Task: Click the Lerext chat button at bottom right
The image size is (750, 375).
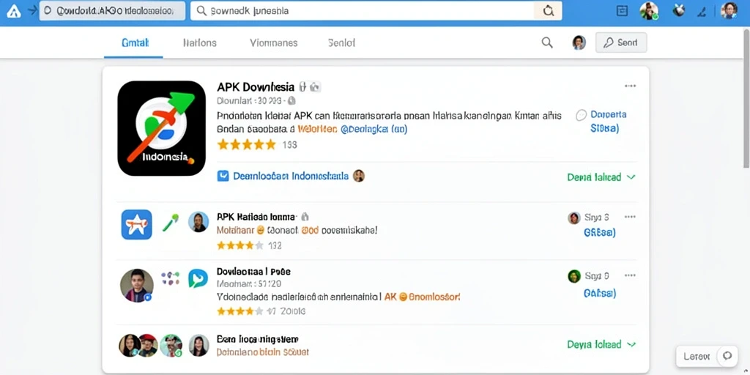Action: click(707, 356)
